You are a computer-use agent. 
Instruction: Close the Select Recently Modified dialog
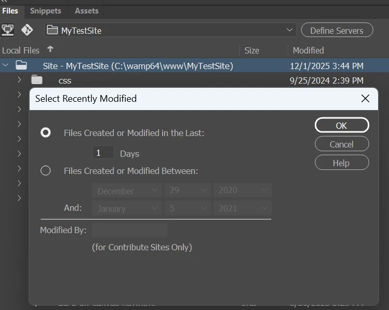[x=365, y=99]
